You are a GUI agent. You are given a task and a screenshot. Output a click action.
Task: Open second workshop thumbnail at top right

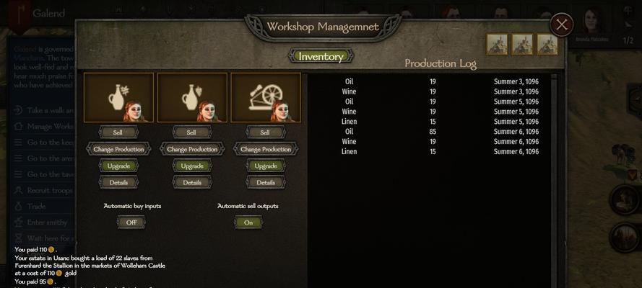(522, 44)
